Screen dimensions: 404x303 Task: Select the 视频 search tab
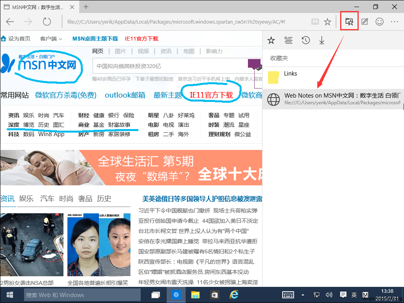143,51
